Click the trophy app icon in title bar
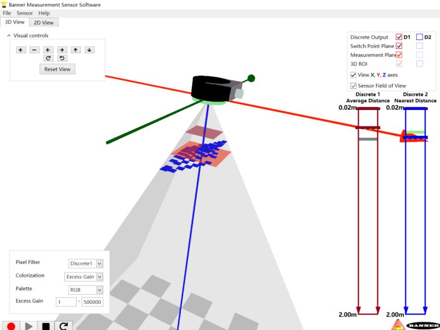 point(4,4)
